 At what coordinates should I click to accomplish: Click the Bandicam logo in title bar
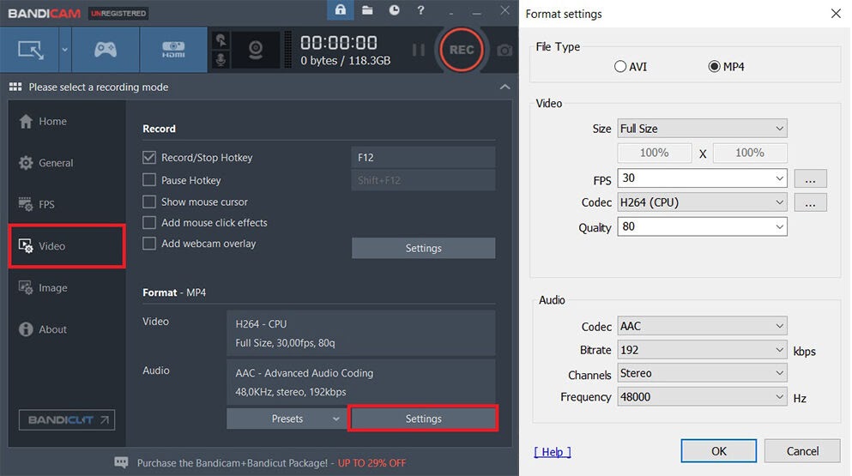pyautogui.click(x=44, y=13)
